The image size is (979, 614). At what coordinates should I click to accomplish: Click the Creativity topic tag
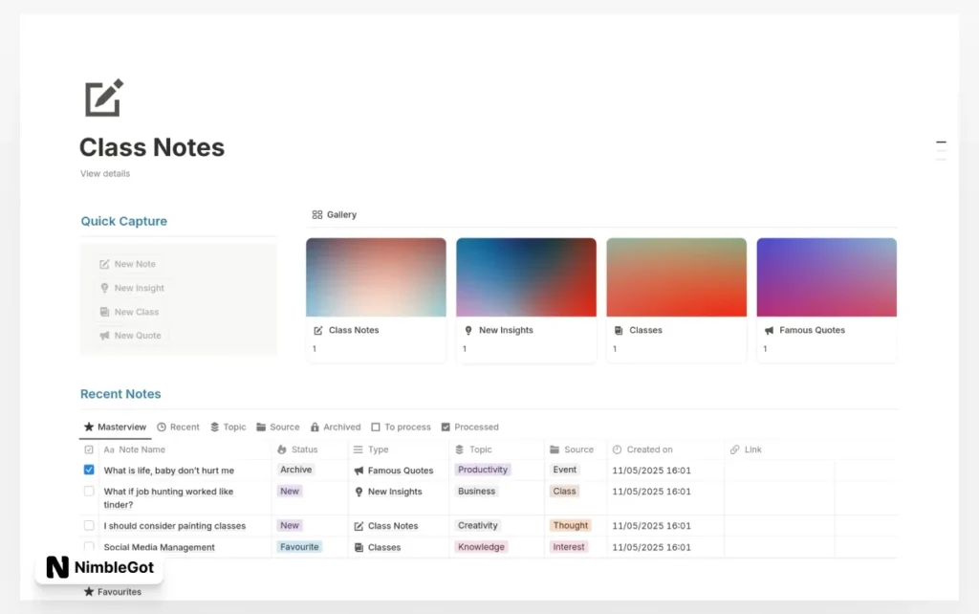coord(478,525)
